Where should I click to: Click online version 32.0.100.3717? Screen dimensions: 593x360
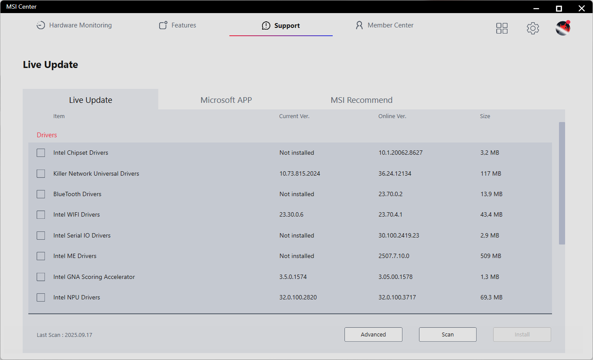click(x=397, y=297)
